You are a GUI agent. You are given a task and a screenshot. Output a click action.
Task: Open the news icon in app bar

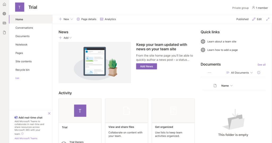click(4, 23)
